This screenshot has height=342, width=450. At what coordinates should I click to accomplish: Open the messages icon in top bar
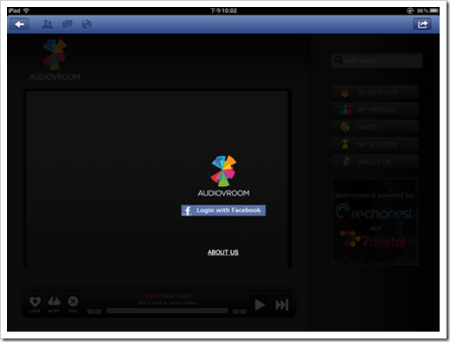click(x=67, y=24)
